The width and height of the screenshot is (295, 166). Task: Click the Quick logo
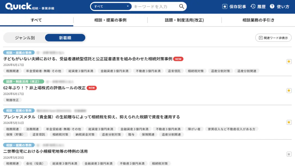click(30, 6)
